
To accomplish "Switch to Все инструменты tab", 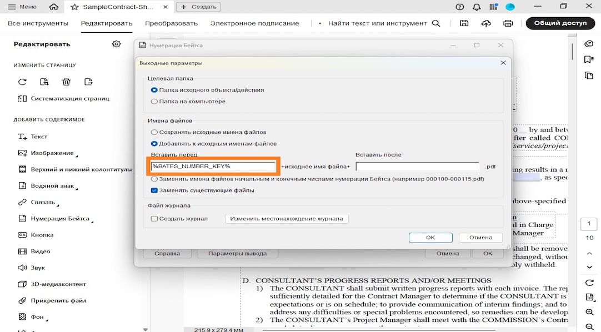I will (x=38, y=23).
